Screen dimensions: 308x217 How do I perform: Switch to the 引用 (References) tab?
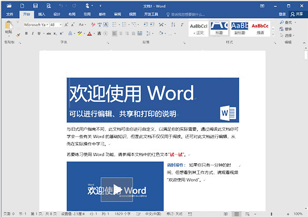[x=87, y=14]
